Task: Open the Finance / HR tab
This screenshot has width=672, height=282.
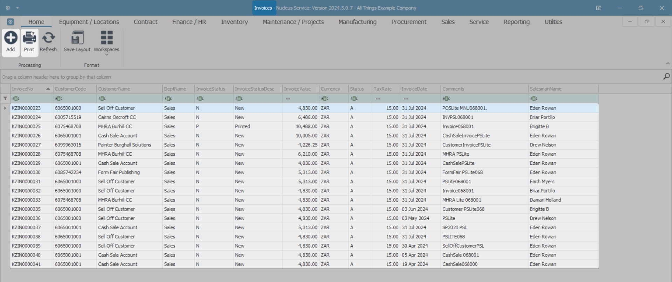Action: [189, 22]
